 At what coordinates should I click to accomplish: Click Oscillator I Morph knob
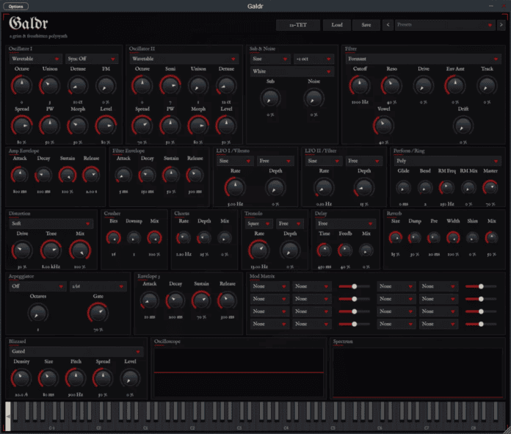point(78,126)
